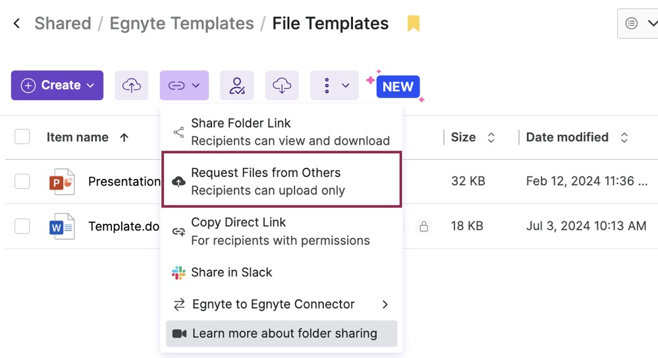Open the user permissions icon button
This screenshot has width=658, height=358.
[x=236, y=86]
